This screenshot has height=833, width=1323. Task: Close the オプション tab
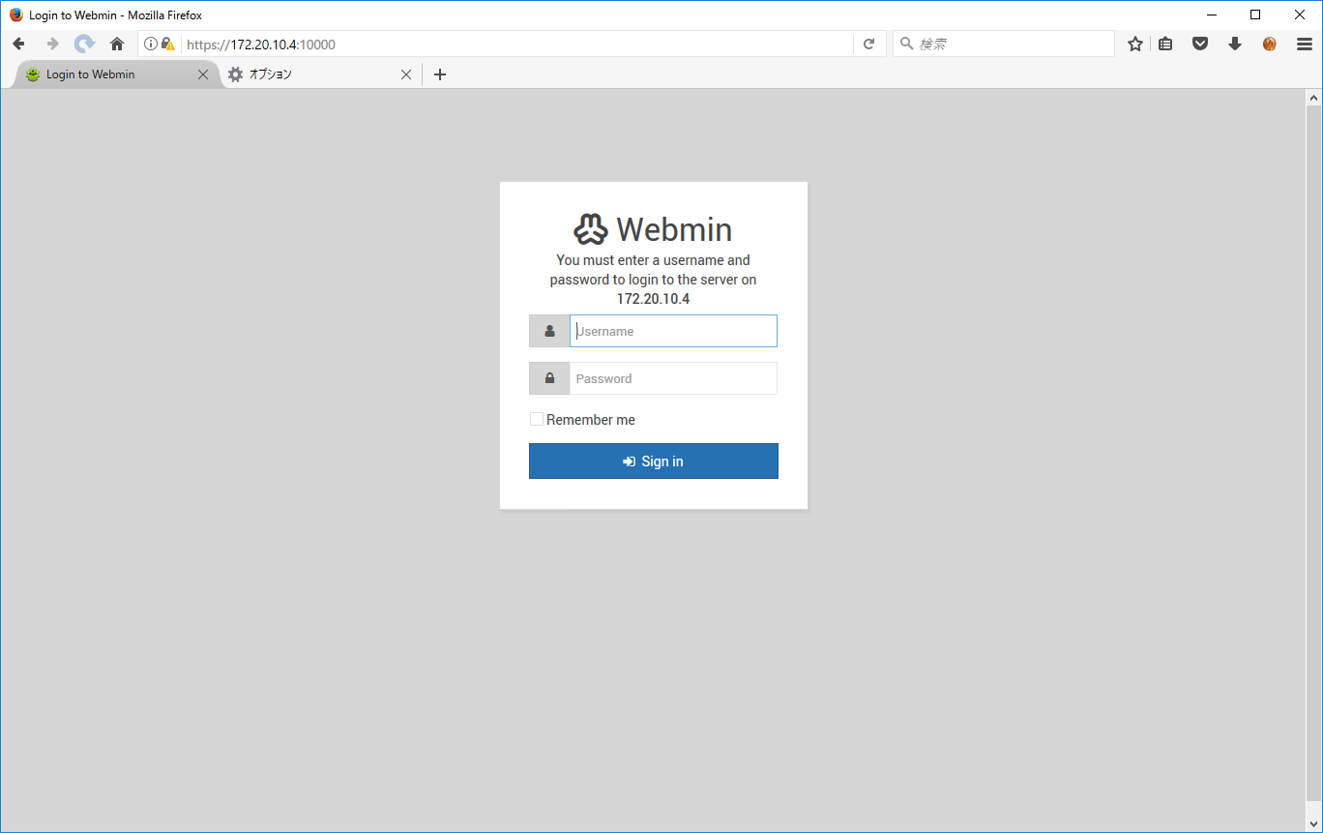click(x=406, y=74)
